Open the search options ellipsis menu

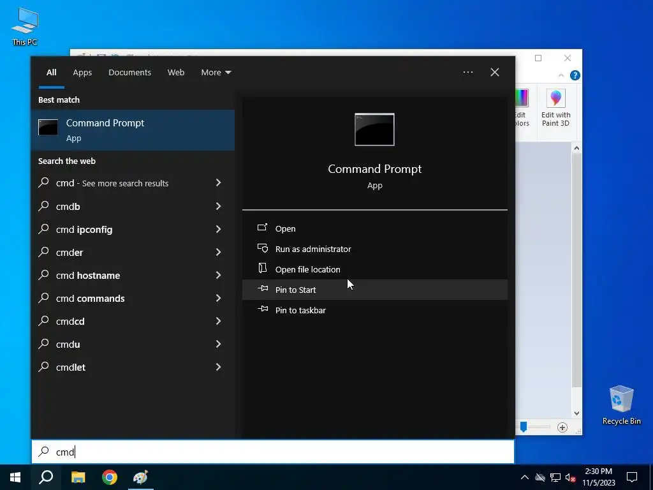pos(467,72)
